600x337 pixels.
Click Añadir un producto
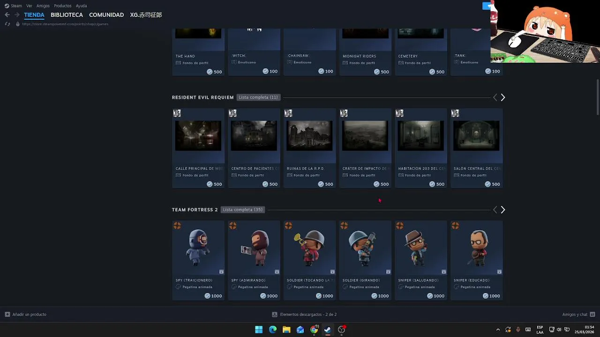(26, 315)
